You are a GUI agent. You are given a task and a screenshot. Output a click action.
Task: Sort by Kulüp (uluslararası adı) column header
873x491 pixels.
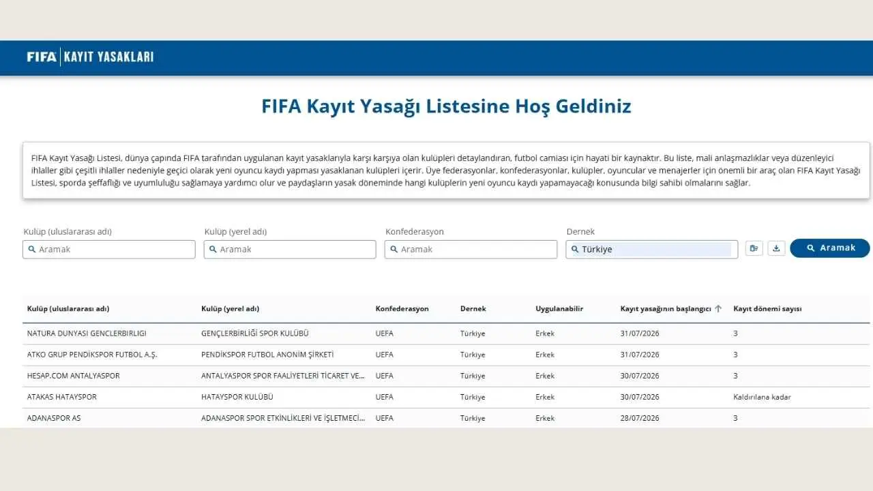point(68,309)
